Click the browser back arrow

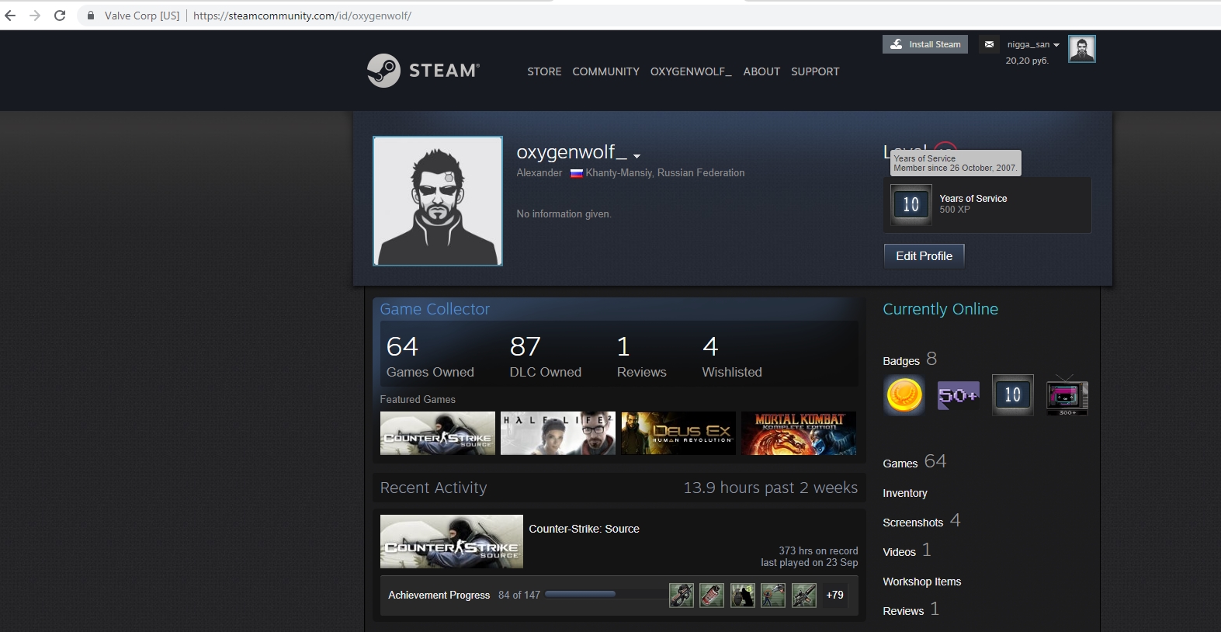pos(10,16)
